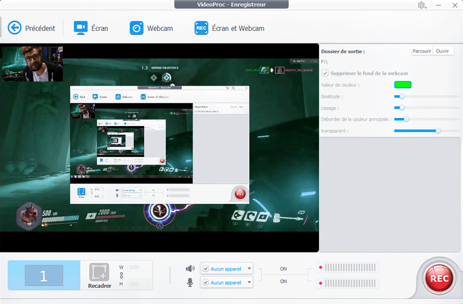The width and height of the screenshot is (463, 304).
Task: Click the speaker audio level meter
Action: 347,268
